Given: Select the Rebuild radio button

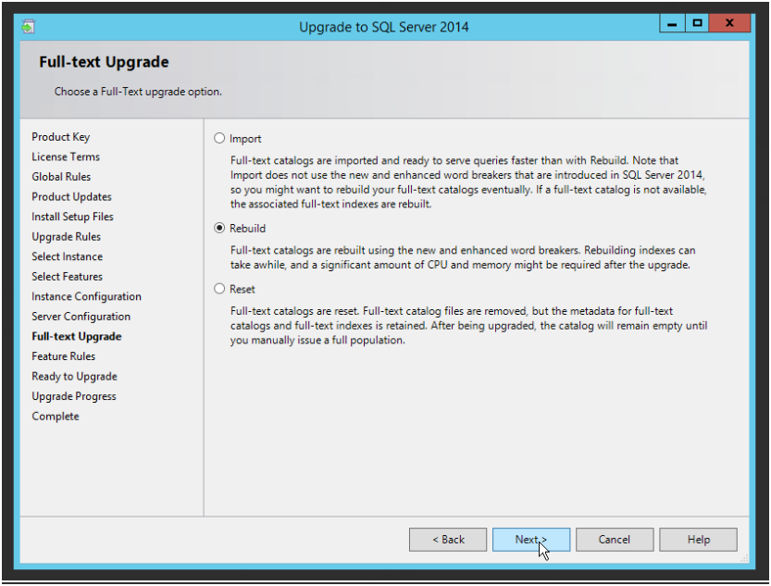Looking at the screenshot, I should tap(219, 228).
